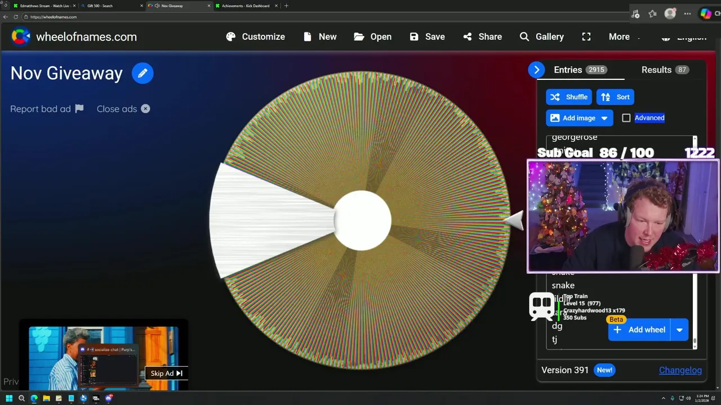721x405 pixels.
Task: Edit the Nov Giveaway title with pencil icon
Action: [x=143, y=73]
